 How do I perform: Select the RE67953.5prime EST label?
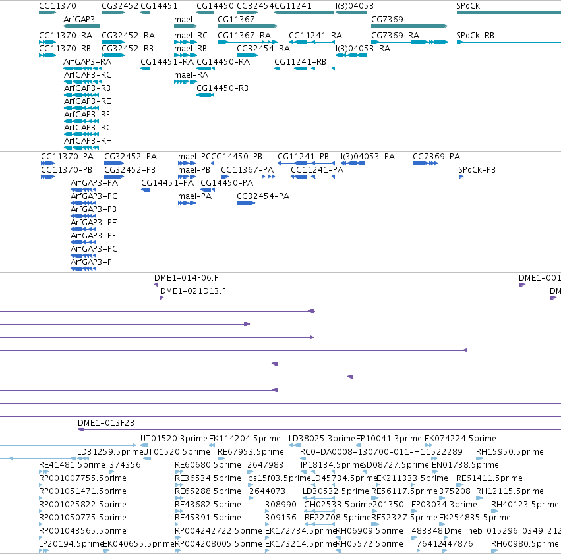[x=251, y=452]
